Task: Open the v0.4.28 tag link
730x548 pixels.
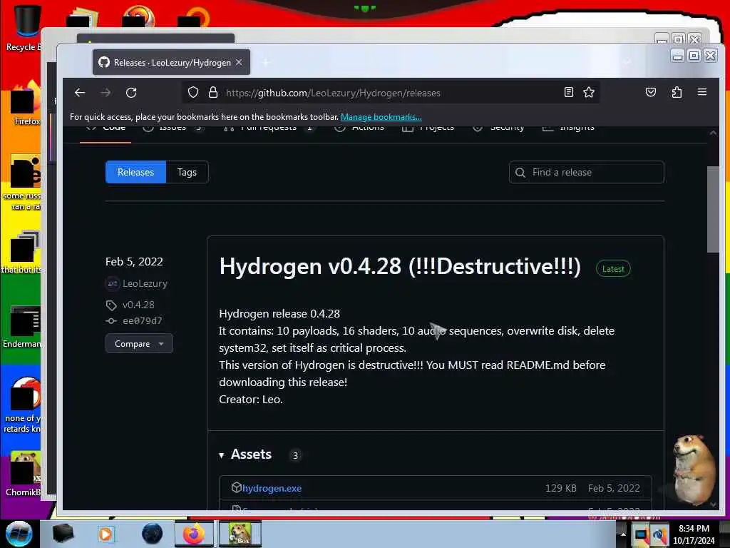Action: [x=138, y=305]
